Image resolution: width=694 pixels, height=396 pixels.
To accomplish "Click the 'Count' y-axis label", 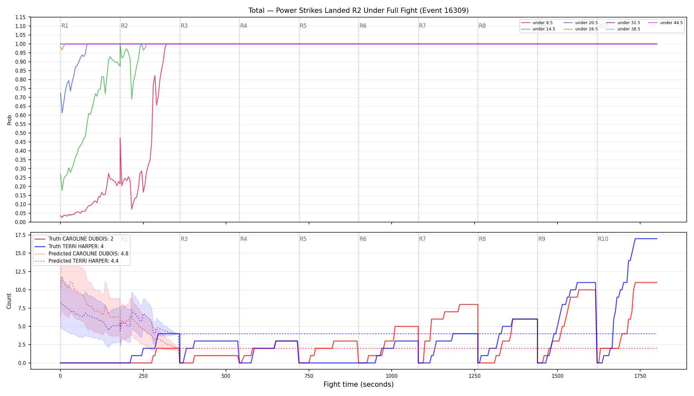I will 9,301.
